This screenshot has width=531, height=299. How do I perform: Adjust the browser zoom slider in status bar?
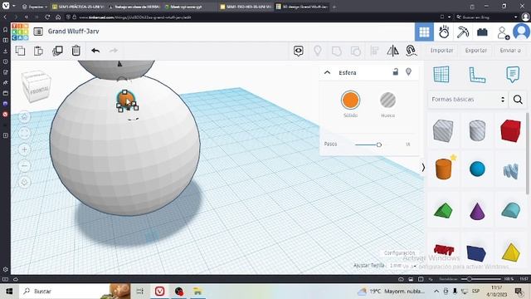[469, 279]
